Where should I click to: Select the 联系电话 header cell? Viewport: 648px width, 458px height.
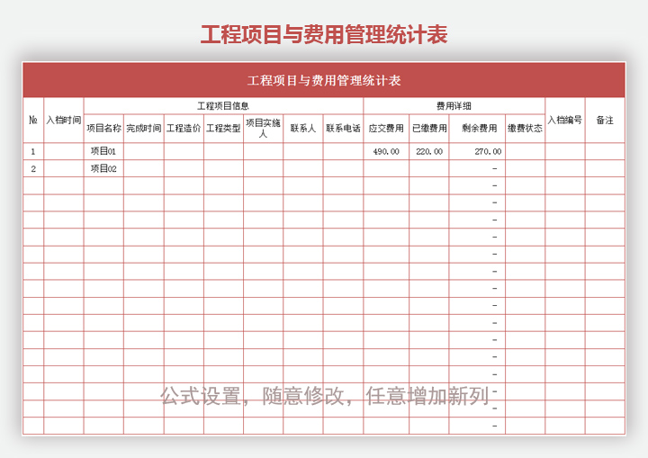tap(343, 129)
